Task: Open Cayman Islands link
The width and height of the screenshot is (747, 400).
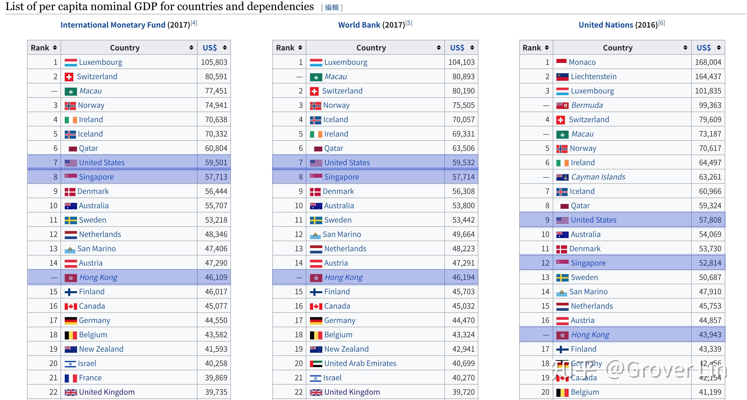Action: (x=598, y=177)
